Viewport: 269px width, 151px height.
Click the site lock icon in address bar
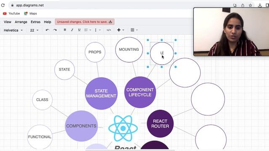[12, 5]
